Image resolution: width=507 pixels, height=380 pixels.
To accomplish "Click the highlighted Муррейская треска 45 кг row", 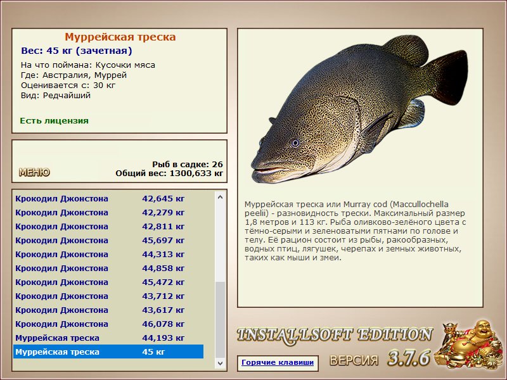I will coord(108,351).
